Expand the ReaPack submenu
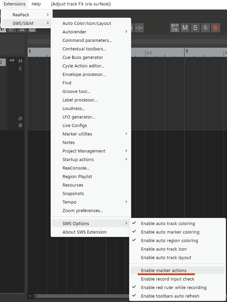The height and width of the screenshot is (302, 227). point(26,15)
